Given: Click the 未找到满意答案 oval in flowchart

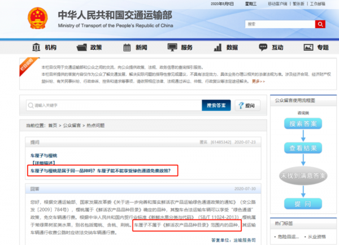Looking at the screenshot, I should click(303, 176).
